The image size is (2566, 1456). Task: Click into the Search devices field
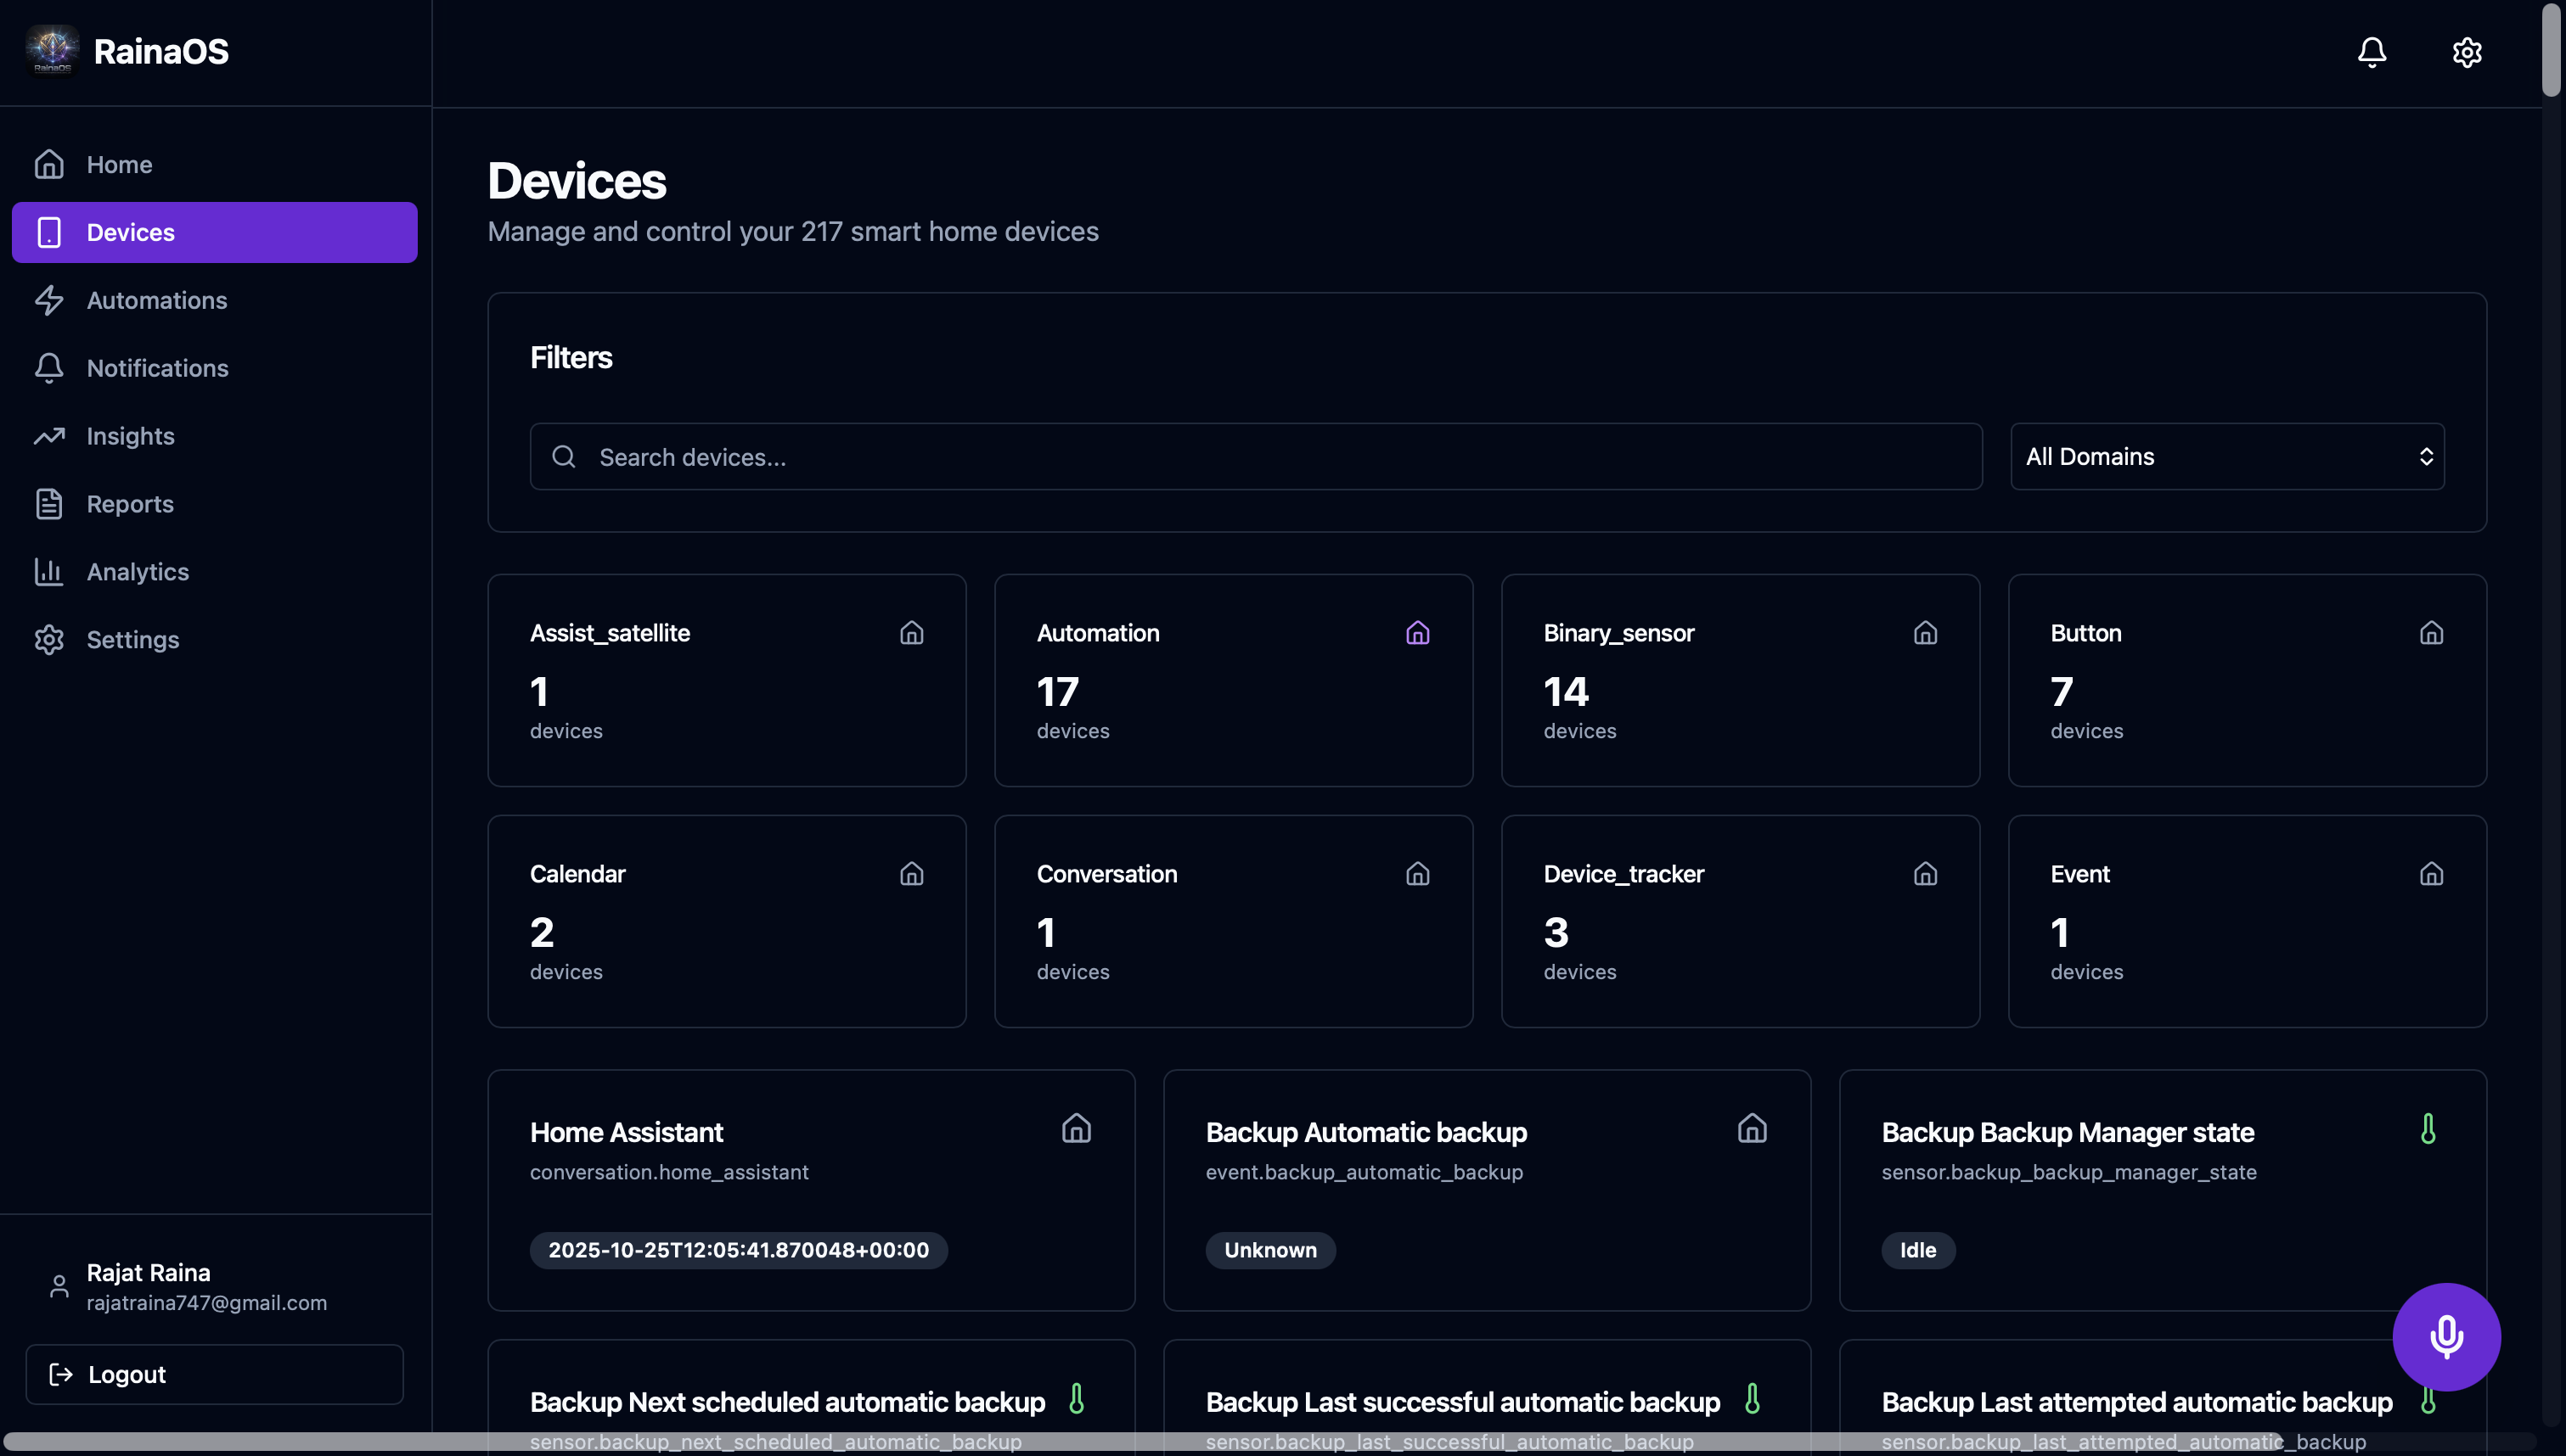click(x=1256, y=457)
